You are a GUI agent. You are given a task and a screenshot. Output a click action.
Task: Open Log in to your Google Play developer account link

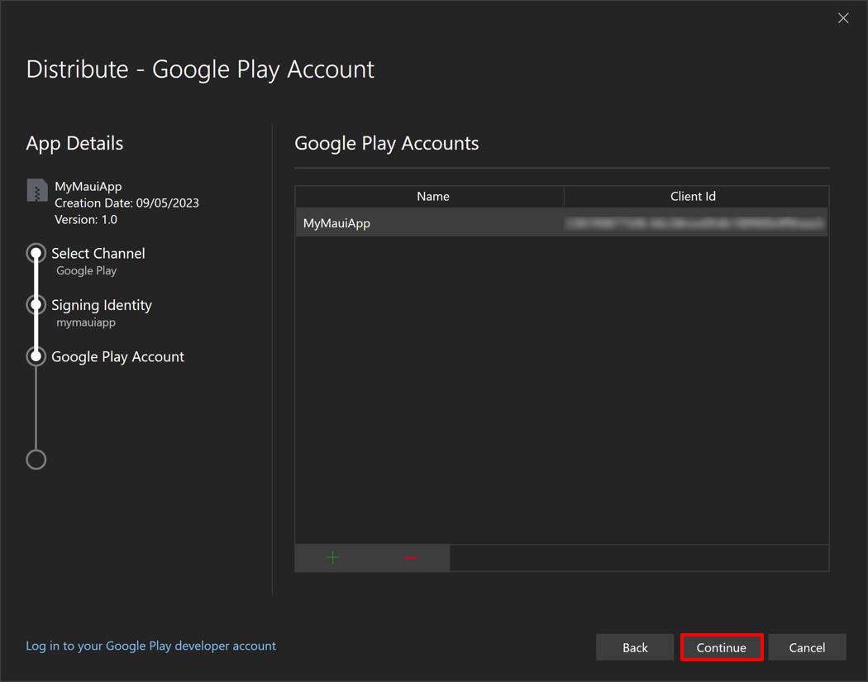(x=150, y=646)
